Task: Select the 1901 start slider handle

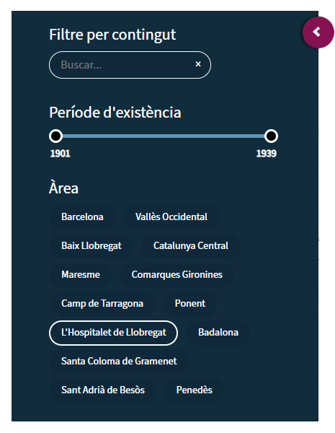Action: coord(55,136)
